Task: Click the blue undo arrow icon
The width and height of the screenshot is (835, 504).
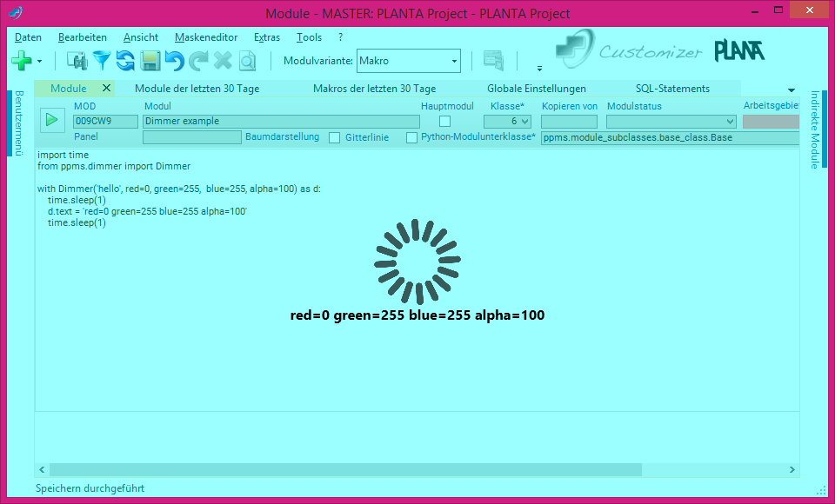Action: click(x=174, y=61)
